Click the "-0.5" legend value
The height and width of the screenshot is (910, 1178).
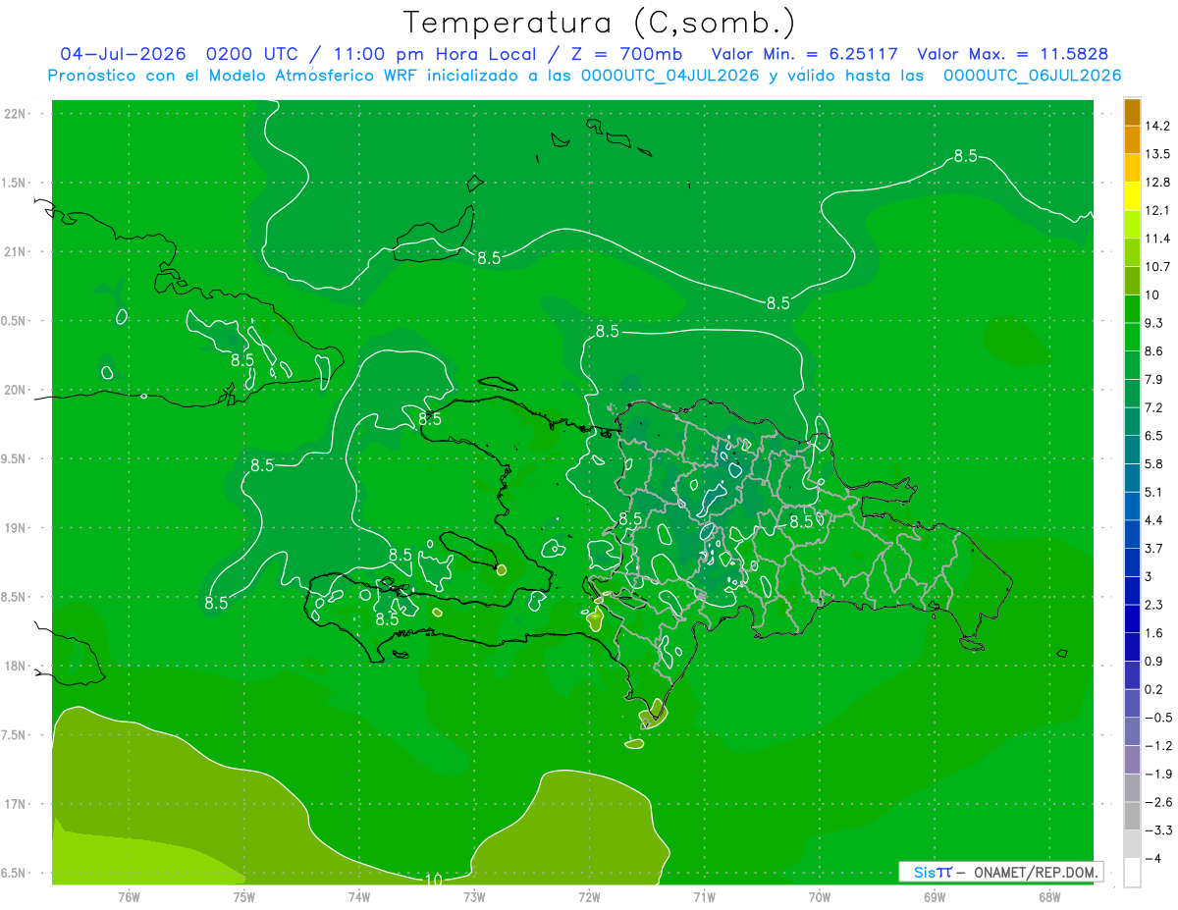(x=1157, y=718)
